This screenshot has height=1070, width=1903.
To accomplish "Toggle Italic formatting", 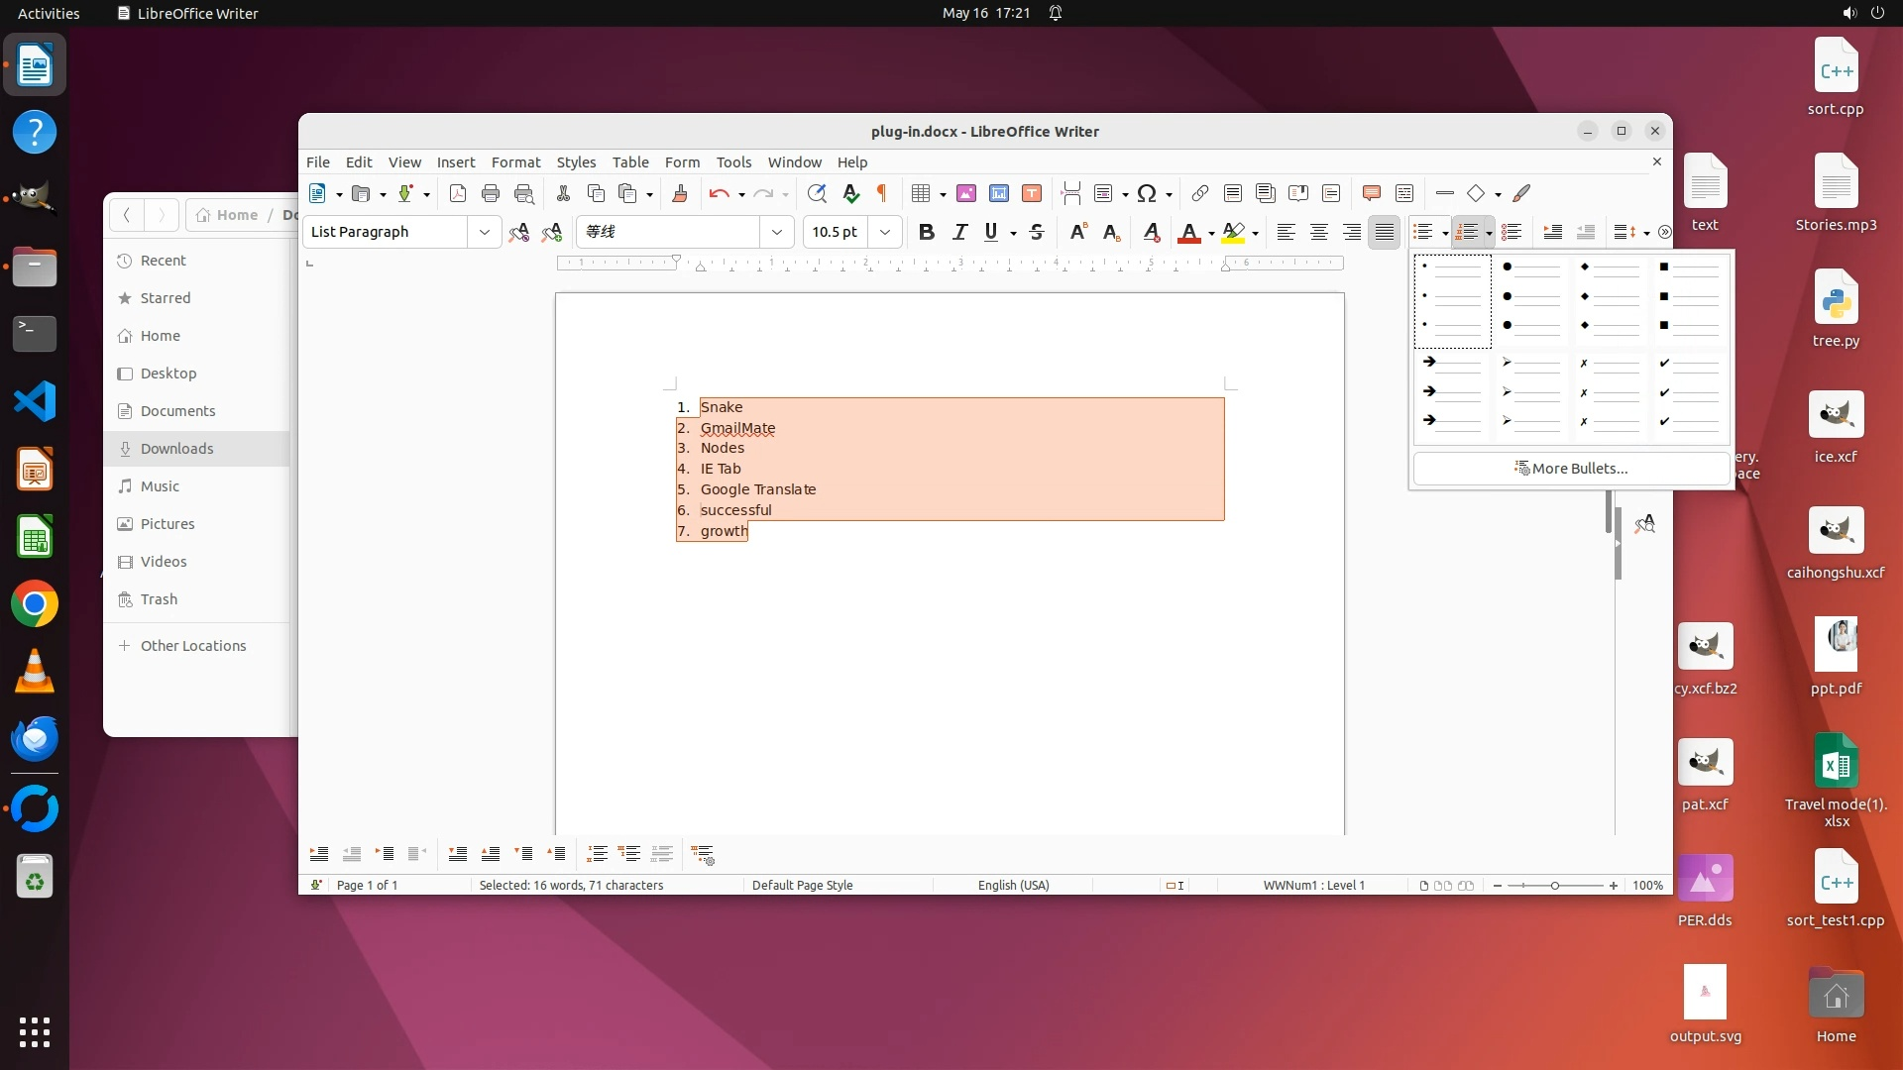I will [958, 232].
